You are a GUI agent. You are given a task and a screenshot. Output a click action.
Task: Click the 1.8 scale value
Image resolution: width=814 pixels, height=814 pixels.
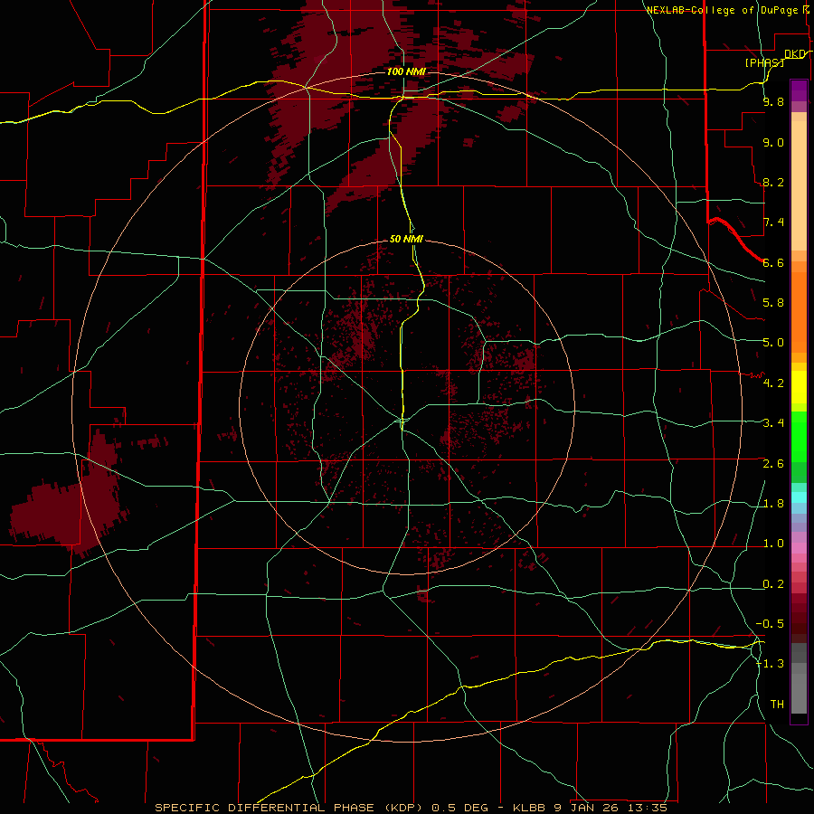pos(773,504)
